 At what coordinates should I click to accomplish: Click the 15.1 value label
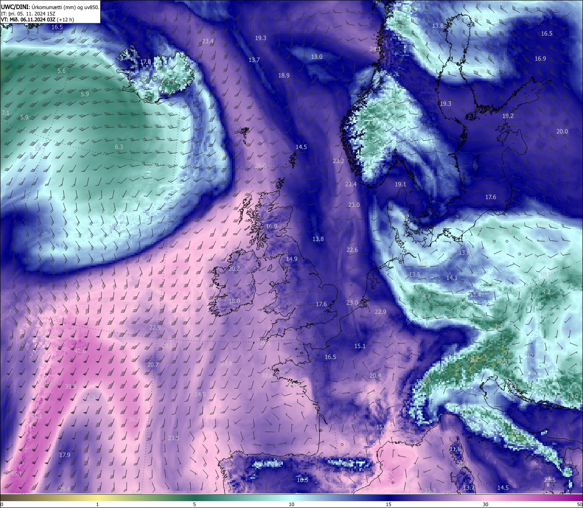[x=360, y=346]
